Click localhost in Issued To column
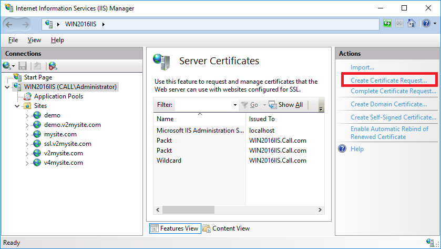The width and height of the screenshot is (441, 249). click(x=262, y=131)
